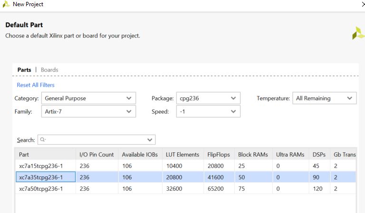The width and height of the screenshot is (365, 213).
Task: Click inside the Search input field
Action: tap(95, 140)
